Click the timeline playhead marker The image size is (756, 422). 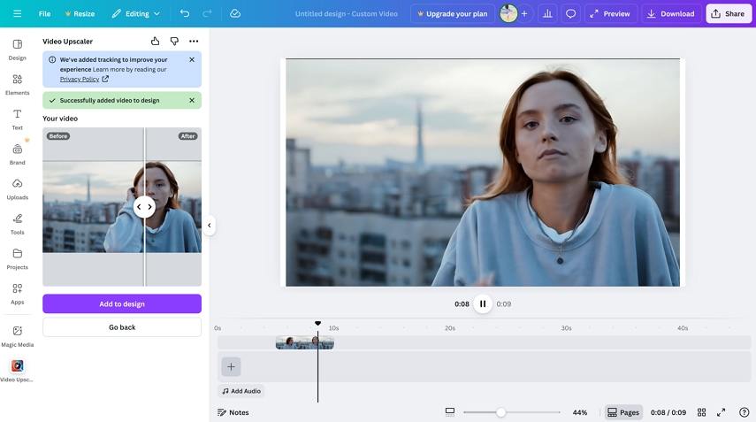317,323
